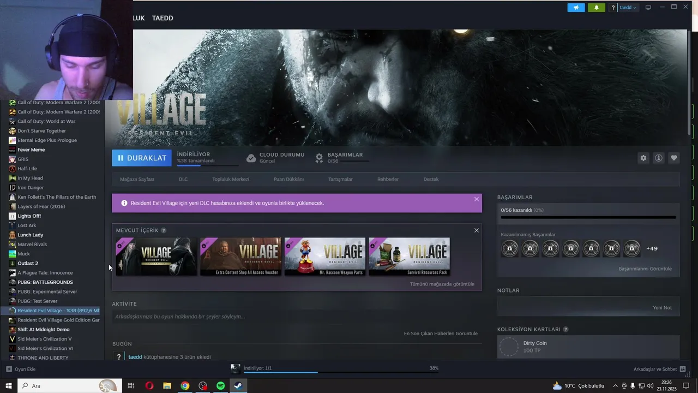Click Lost Ark game icon

(x=12, y=225)
